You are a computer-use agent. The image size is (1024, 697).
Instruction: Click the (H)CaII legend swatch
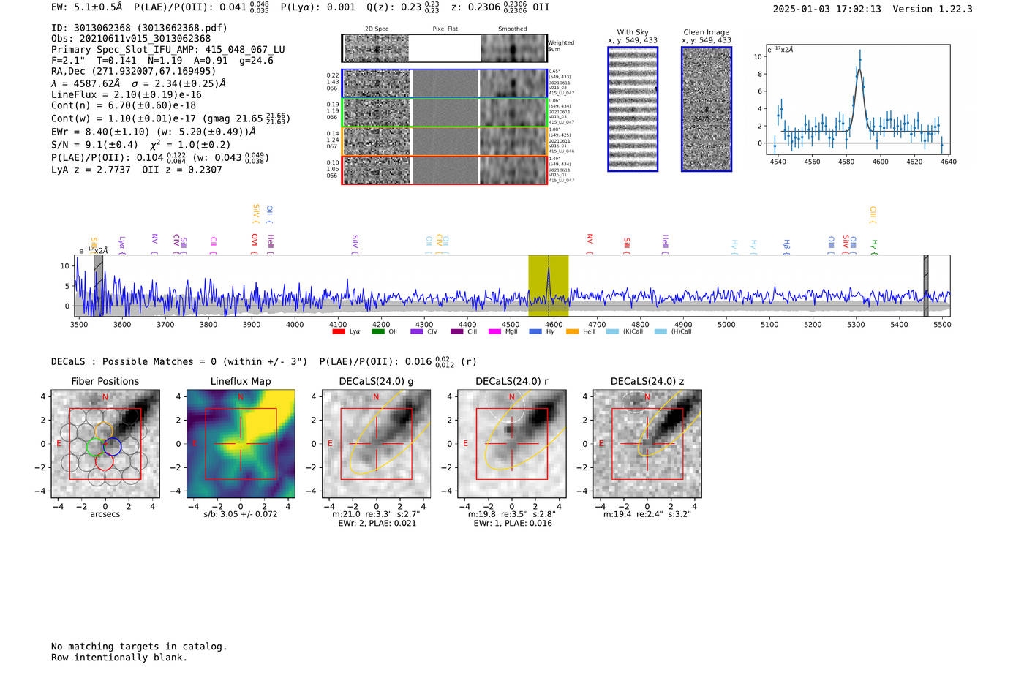660,332
